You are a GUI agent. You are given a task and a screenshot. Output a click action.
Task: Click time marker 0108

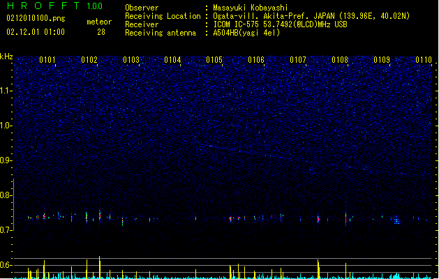tap(340, 60)
